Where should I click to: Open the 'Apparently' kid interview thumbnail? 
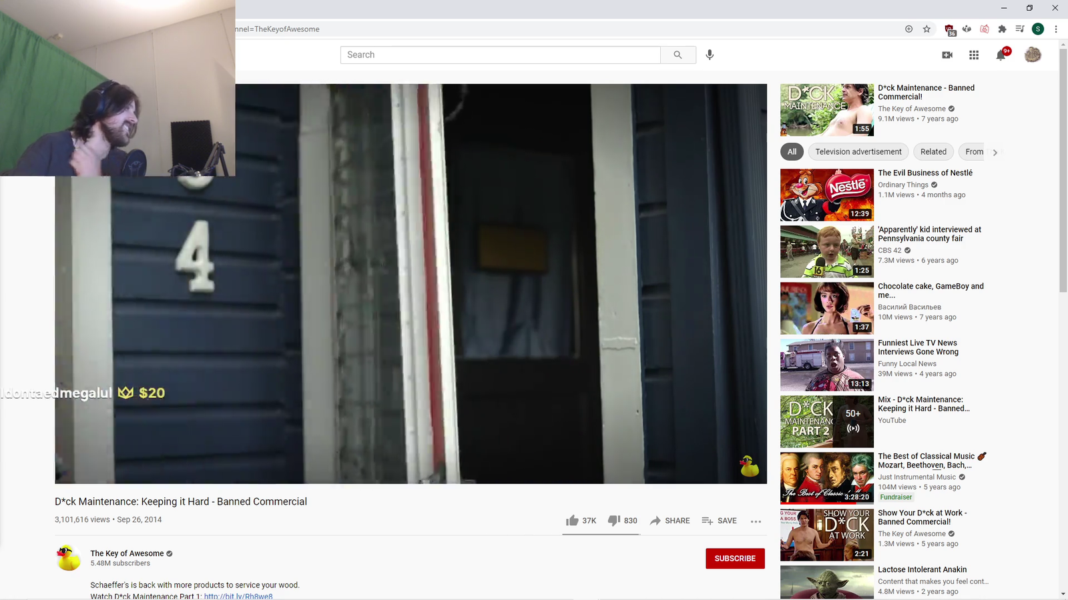(827, 251)
